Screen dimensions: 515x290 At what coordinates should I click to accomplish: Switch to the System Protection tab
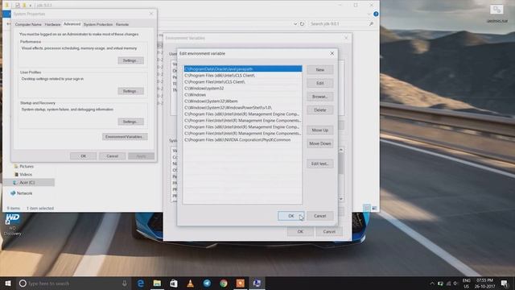coord(98,24)
